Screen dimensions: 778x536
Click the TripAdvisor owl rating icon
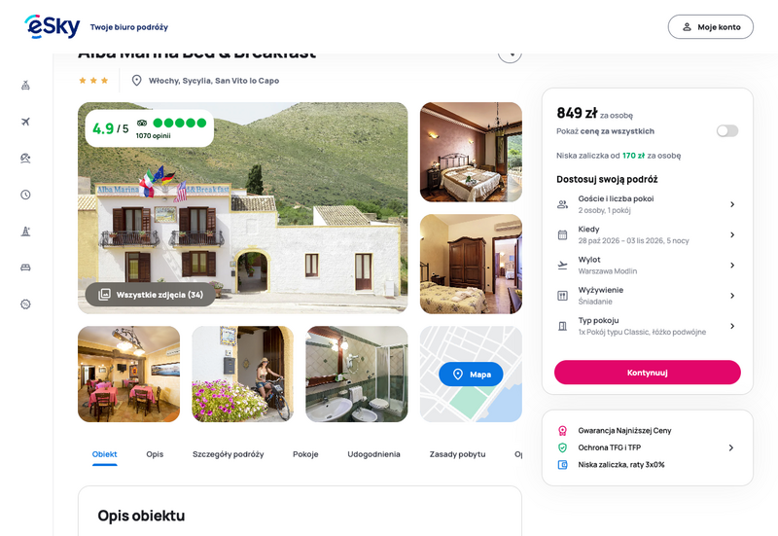click(142, 123)
